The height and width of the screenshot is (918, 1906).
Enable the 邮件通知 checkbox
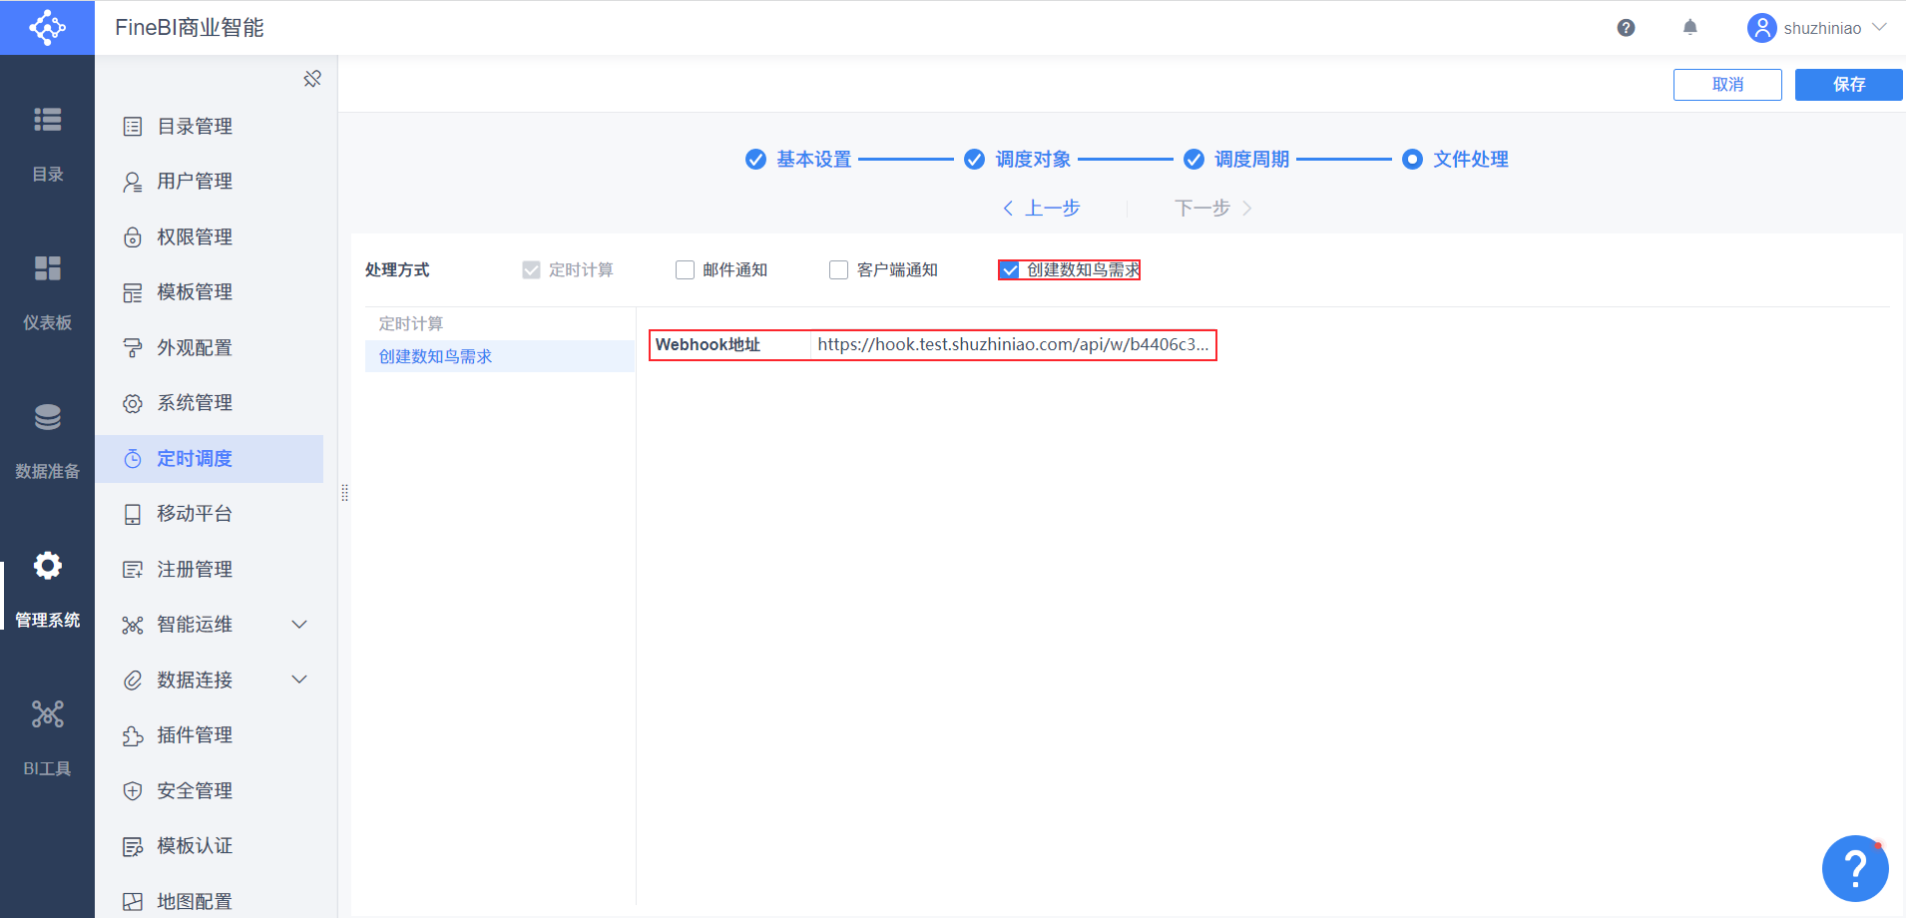click(685, 270)
